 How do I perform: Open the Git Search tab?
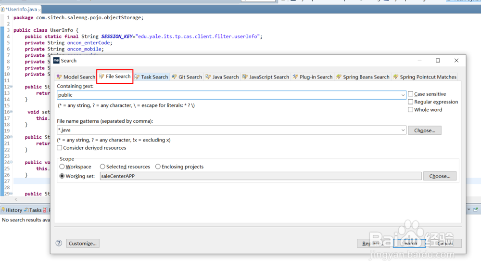(x=187, y=77)
